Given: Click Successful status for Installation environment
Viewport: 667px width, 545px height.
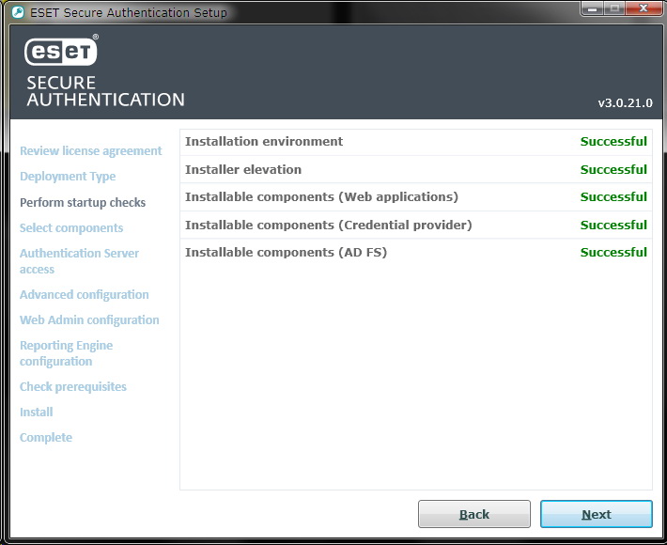Looking at the screenshot, I should [x=613, y=141].
